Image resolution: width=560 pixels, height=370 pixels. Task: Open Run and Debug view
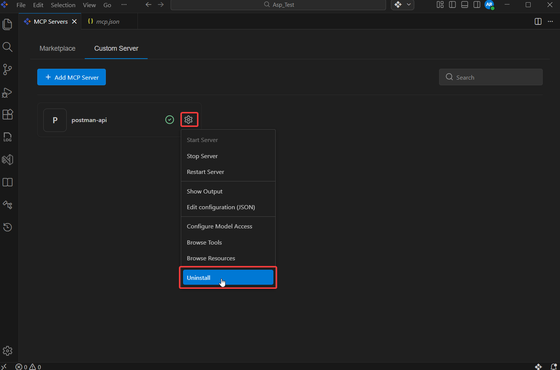(x=8, y=92)
